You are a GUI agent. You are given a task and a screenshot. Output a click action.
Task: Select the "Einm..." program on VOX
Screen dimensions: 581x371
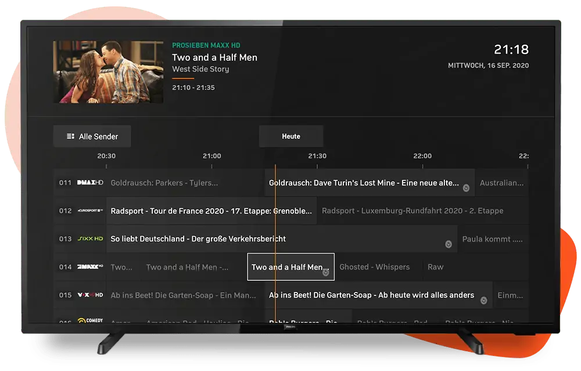pos(511,295)
